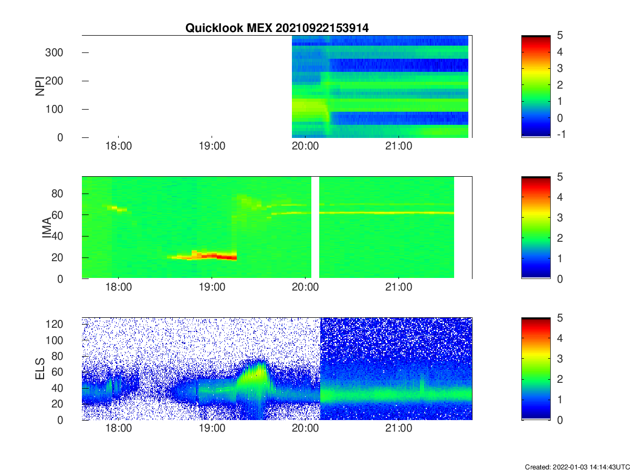630x472 pixels.
Task: Click the 5 label on IMA colorbar
Action: click(560, 177)
